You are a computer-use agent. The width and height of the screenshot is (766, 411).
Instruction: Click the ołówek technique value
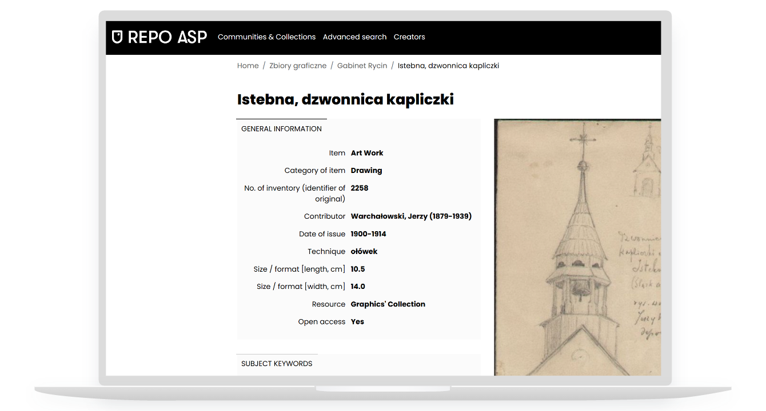(364, 252)
